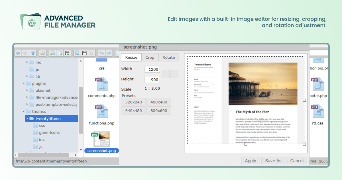
Task: Click the status bar path fma\wp-content\themes\twentyfifteen
Action: point(51,161)
